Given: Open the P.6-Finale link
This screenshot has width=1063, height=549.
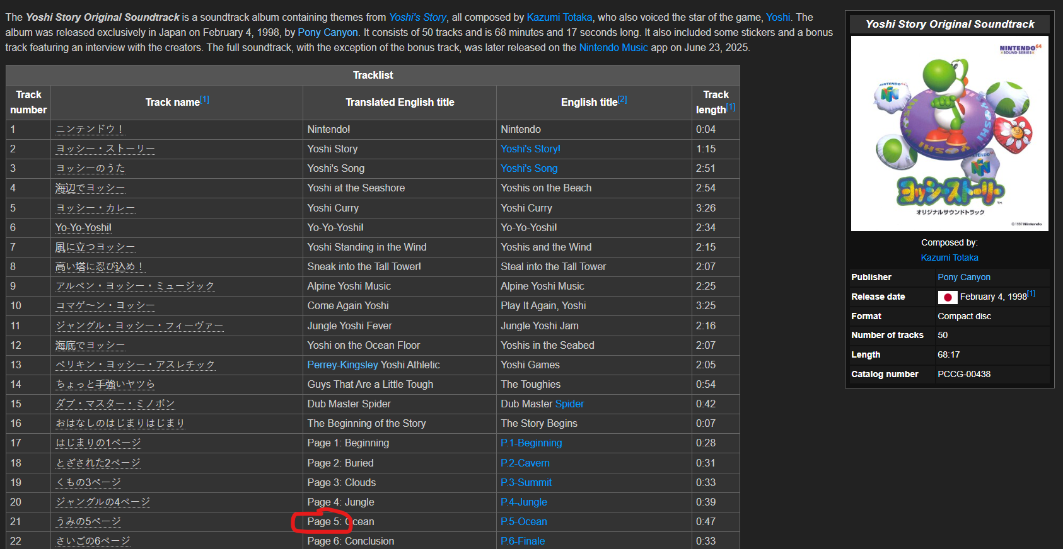Looking at the screenshot, I should click(x=523, y=541).
